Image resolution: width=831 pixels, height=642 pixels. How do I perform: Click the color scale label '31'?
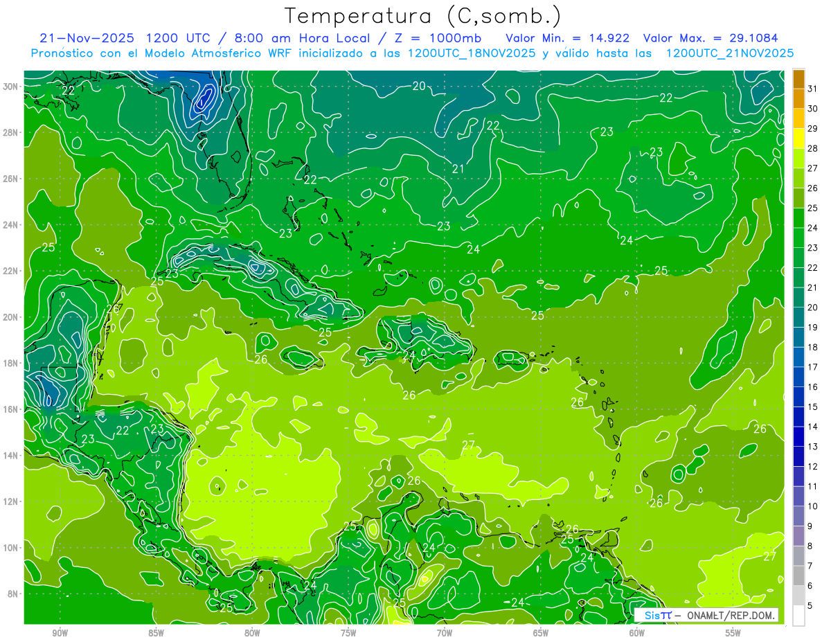click(812, 88)
